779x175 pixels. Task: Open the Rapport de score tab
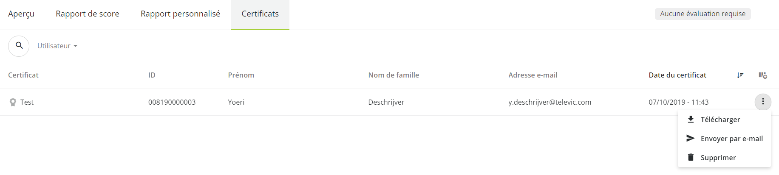[x=88, y=14]
